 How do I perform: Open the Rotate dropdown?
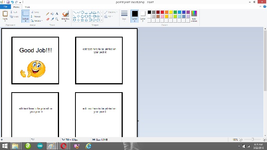36,21
